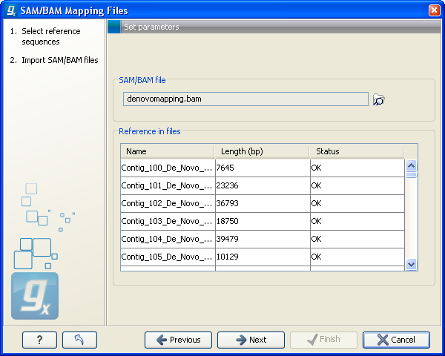Sort table by Status column header

356,151
